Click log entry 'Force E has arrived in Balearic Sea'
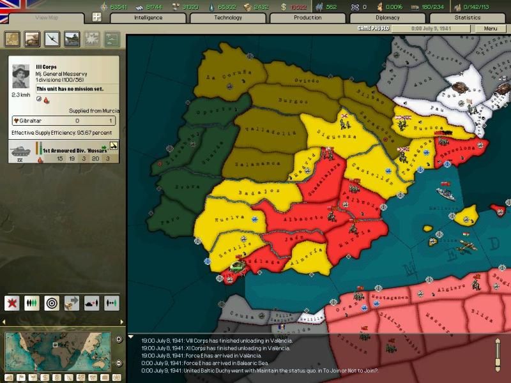This screenshot has height=383, width=511. tap(205, 363)
